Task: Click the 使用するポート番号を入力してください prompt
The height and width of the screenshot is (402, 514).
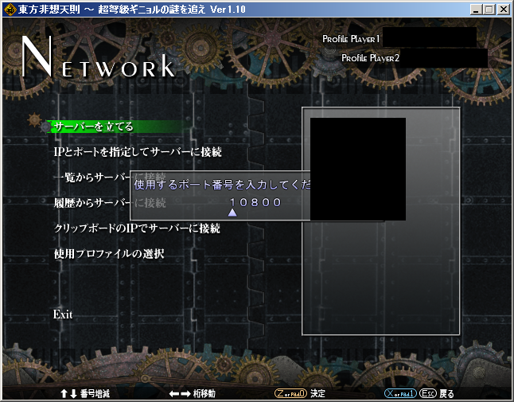Action: [222, 185]
